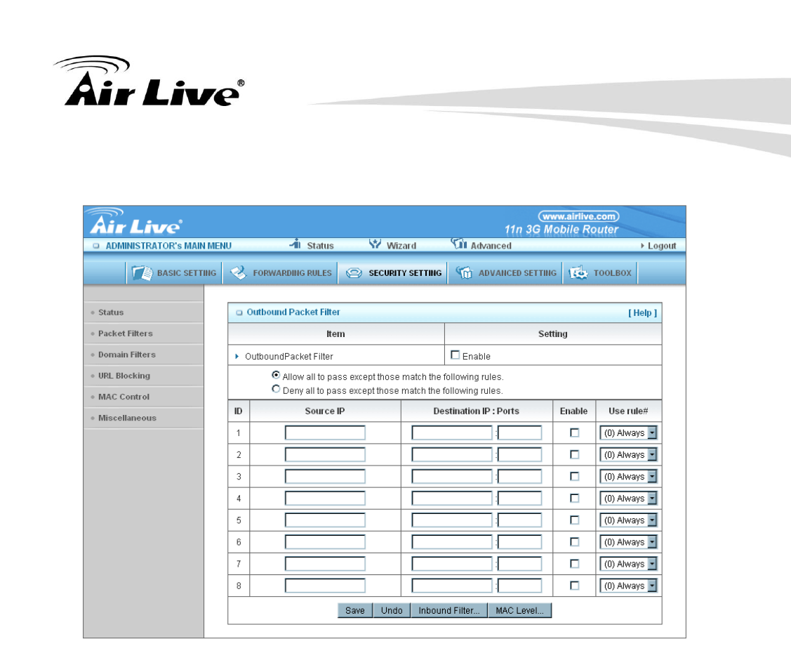The height and width of the screenshot is (653, 791).
Task: Select 'Deny all to pass' radio option
Action: (276, 388)
